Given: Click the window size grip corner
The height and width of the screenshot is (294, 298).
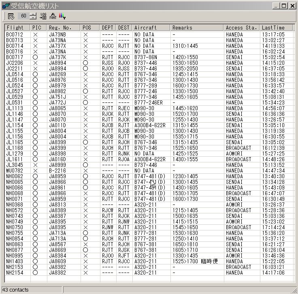Looking at the screenshot, I should (295, 290).
